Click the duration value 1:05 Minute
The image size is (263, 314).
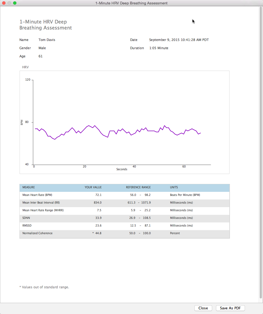[x=159, y=48]
